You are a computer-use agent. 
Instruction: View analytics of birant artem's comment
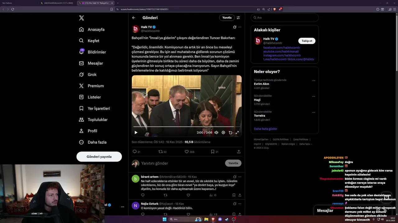click(213, 195)
